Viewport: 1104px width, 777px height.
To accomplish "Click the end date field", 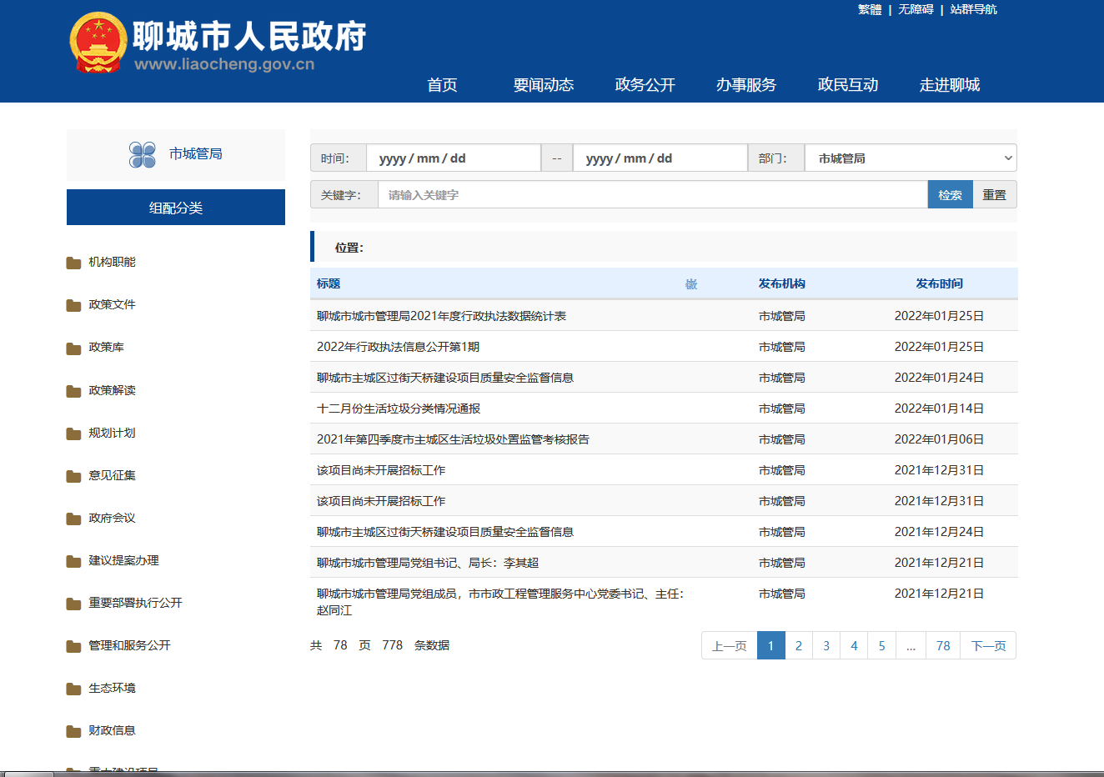I will click(x=660, y=158).
